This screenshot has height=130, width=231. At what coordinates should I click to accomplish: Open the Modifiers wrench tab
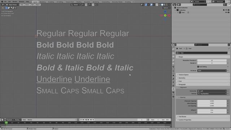pos(173,79)
